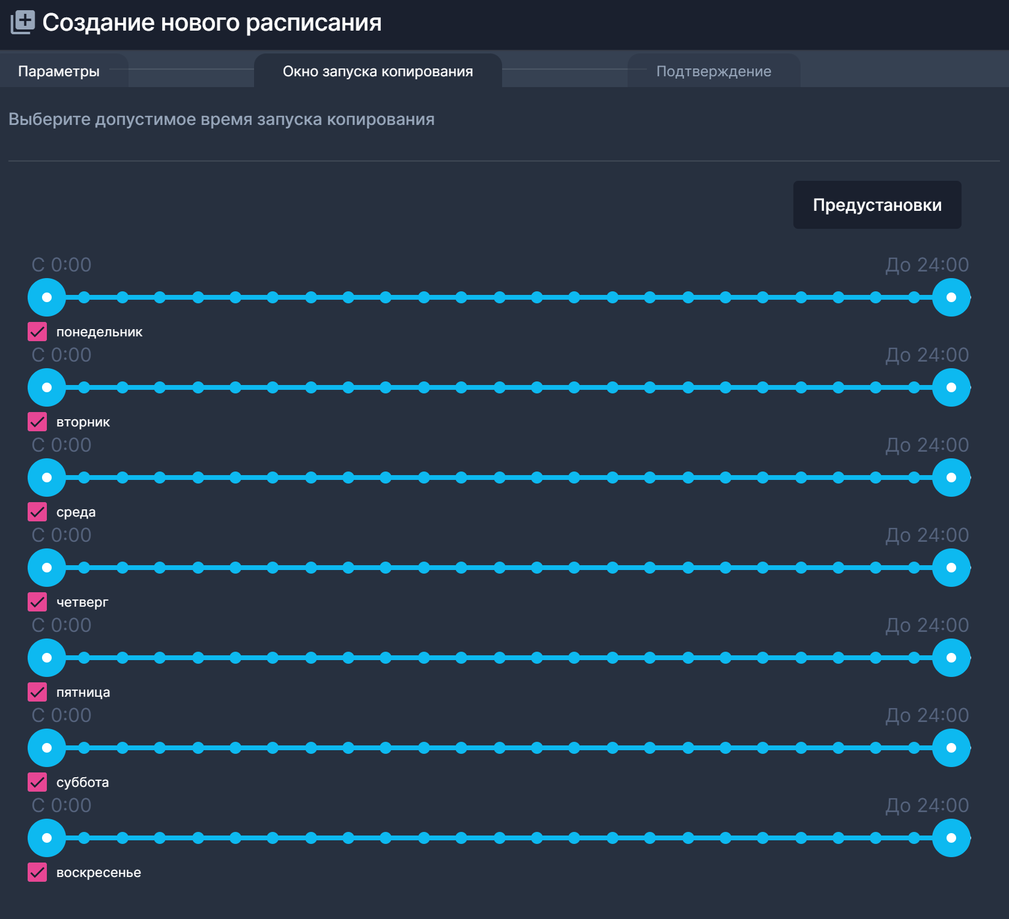Select the Окно запуска копирования tab
Image resolution: width=1009 pixels, height=919 pixels.
378,71
